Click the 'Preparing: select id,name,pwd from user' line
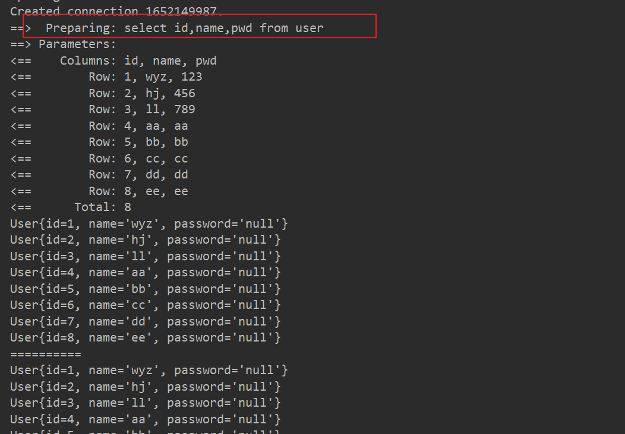 point(184,28)
